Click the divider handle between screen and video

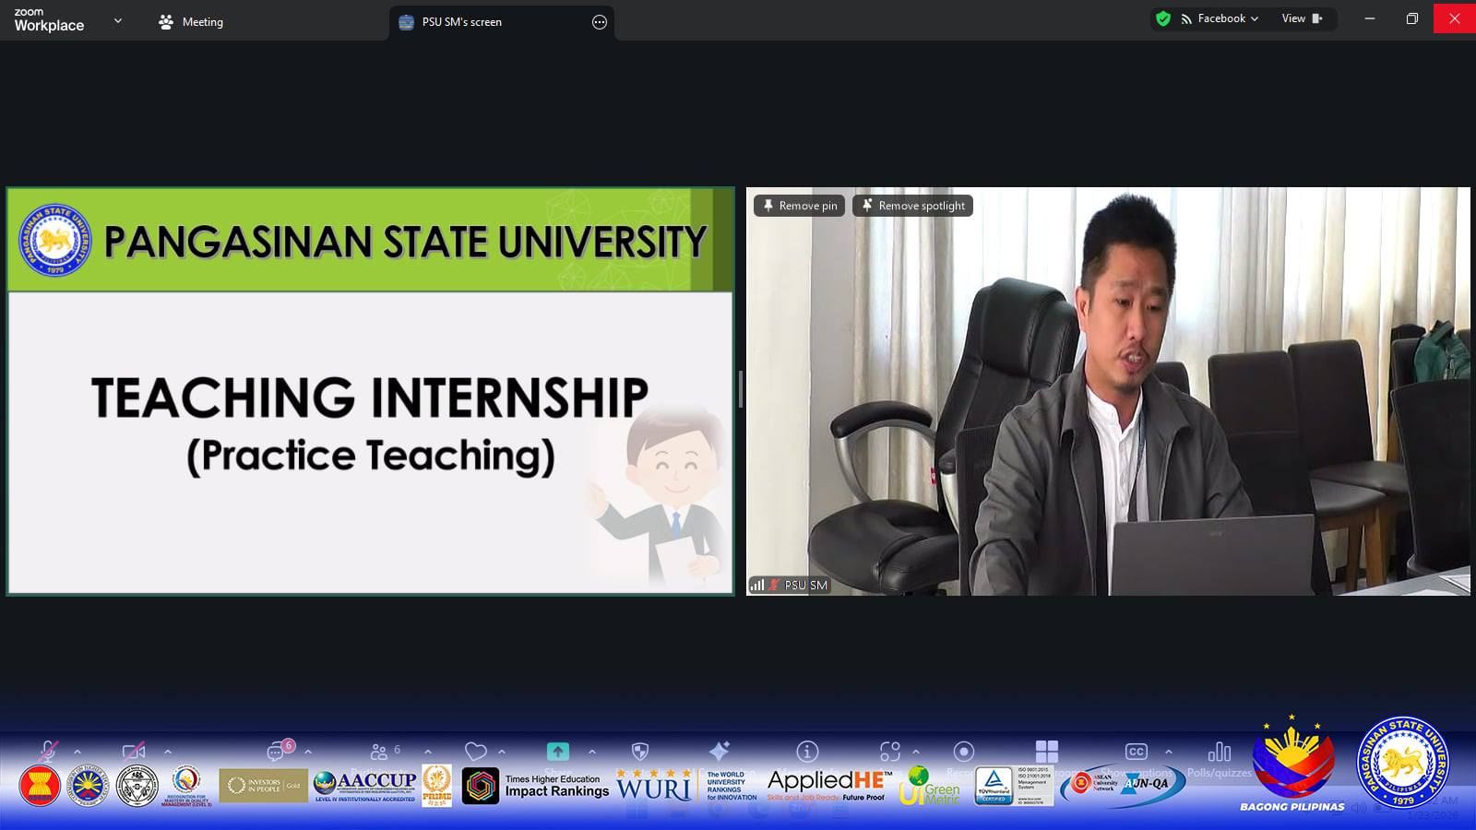click(740, 390)
